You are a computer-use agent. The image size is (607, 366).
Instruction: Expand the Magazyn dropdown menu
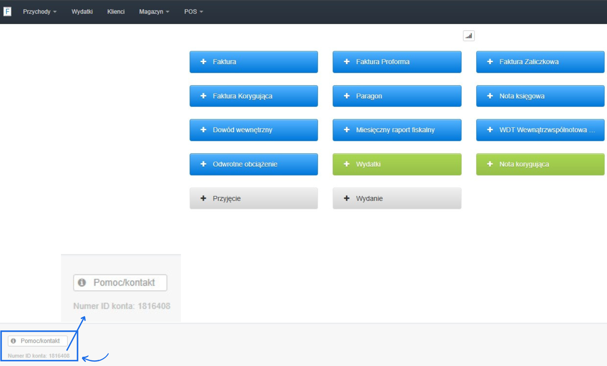coord(154,12)
